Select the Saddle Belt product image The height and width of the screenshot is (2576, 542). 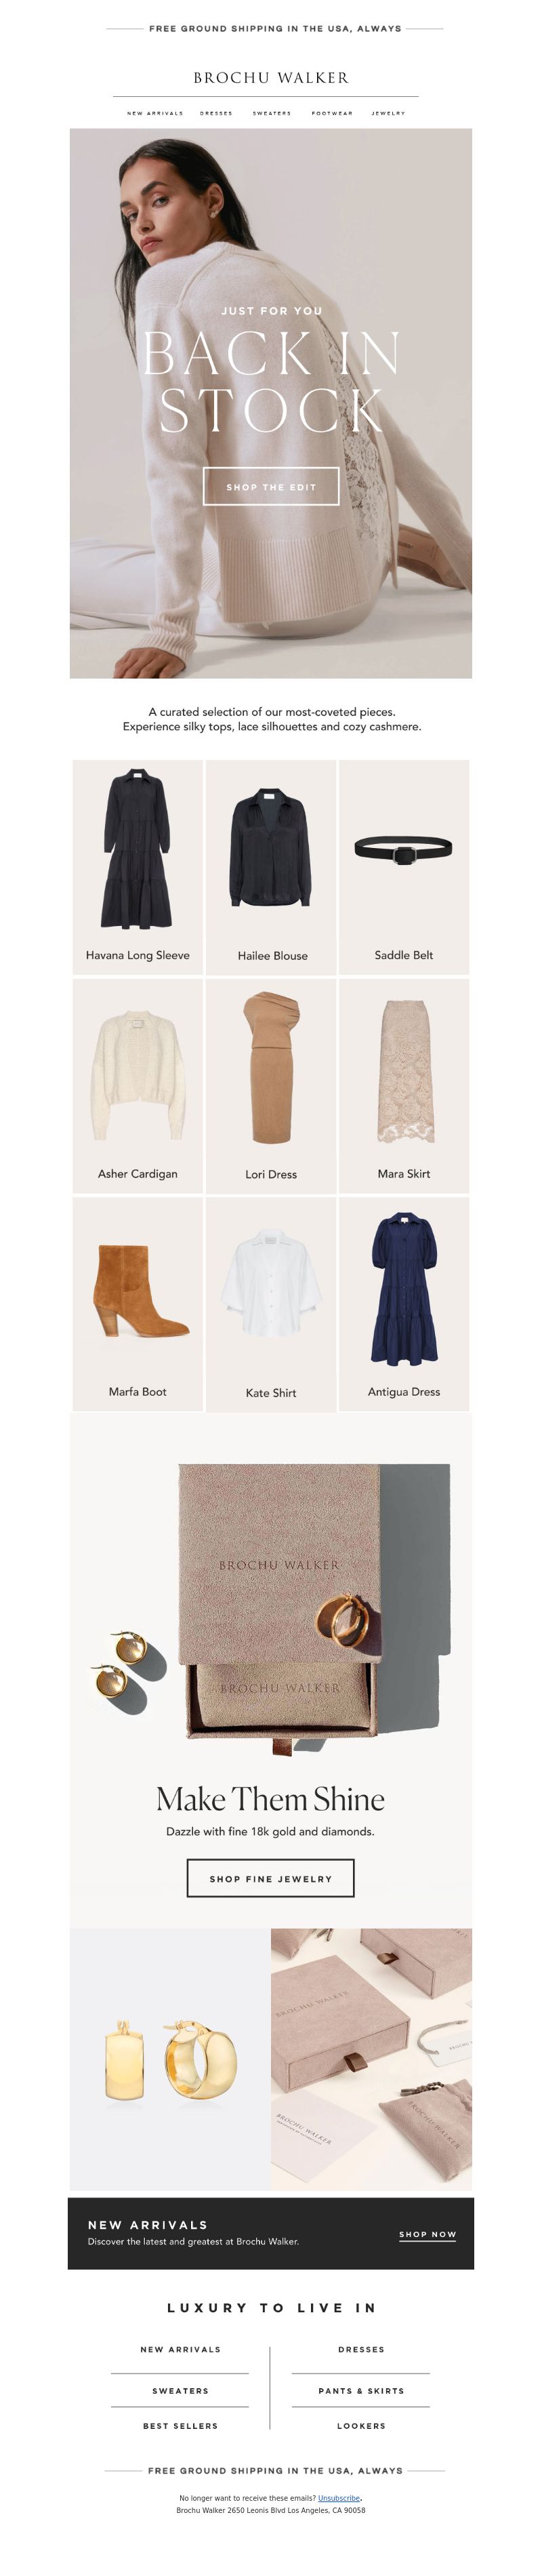(x=404, y=851)
